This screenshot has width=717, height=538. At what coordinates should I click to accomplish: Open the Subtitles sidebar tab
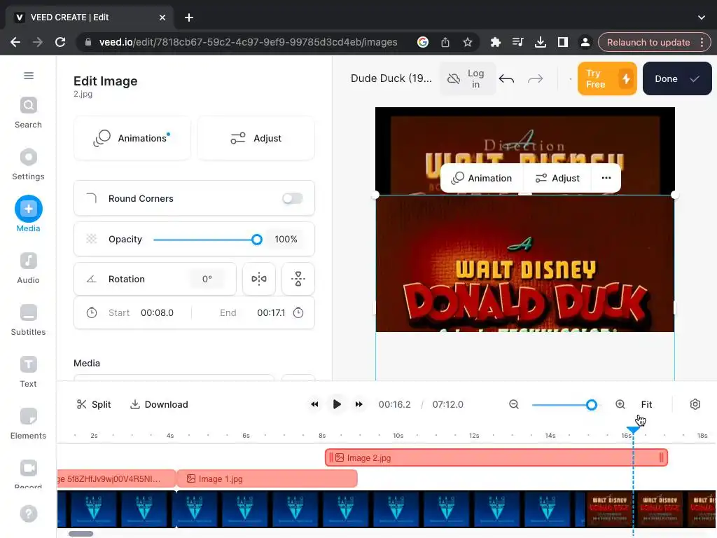click(28, 320)
